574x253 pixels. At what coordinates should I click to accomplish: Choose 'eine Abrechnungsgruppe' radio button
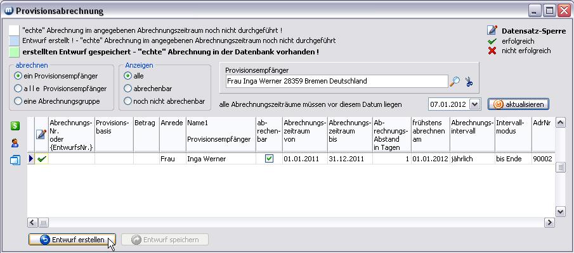point(18,101)
